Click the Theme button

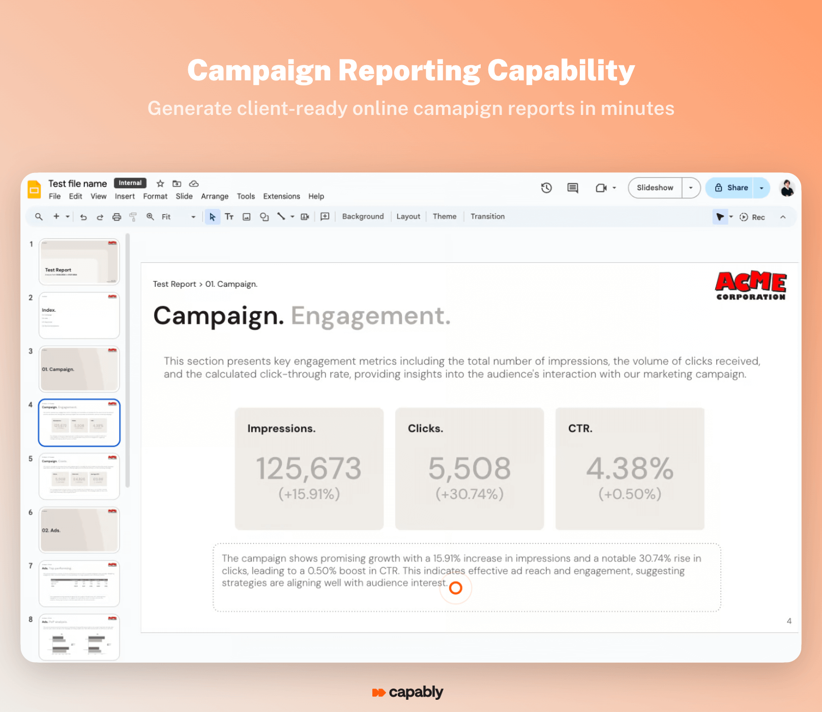tap(445, 217)
